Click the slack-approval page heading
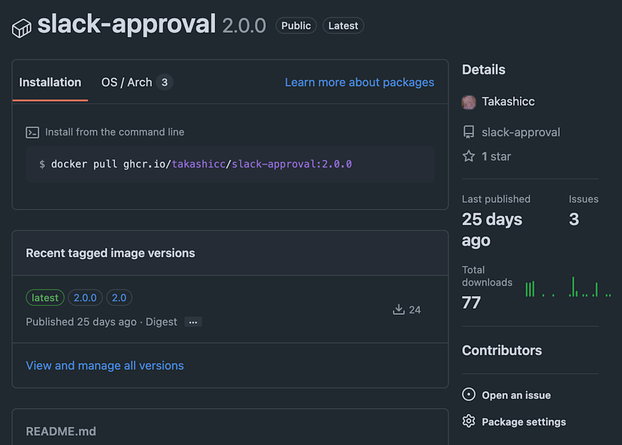Image resolution: width=622 pixels, height=445 pixels. pos(126,24)
